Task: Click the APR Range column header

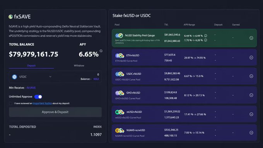Action: 189,25
